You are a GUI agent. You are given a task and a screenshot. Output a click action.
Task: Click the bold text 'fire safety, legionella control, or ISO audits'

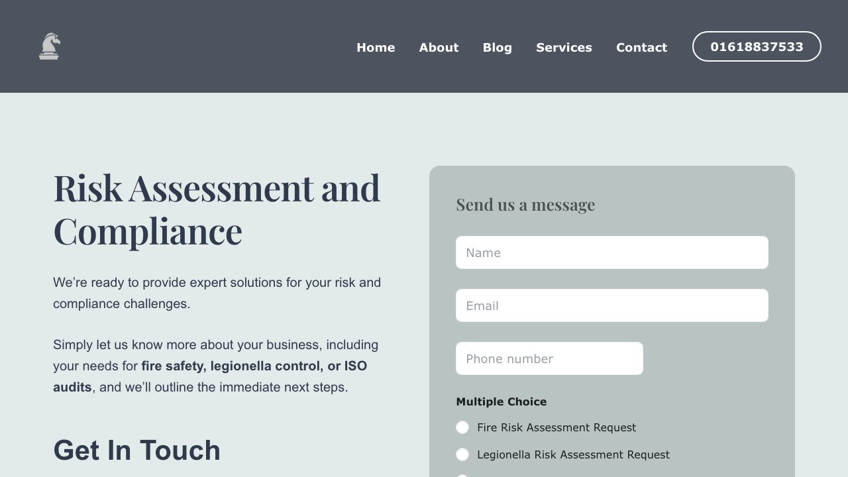210,376
